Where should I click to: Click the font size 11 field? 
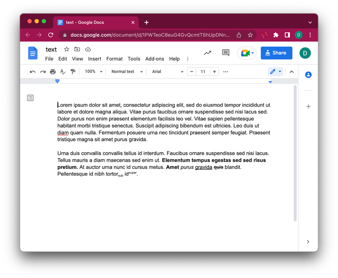point(203,72)
